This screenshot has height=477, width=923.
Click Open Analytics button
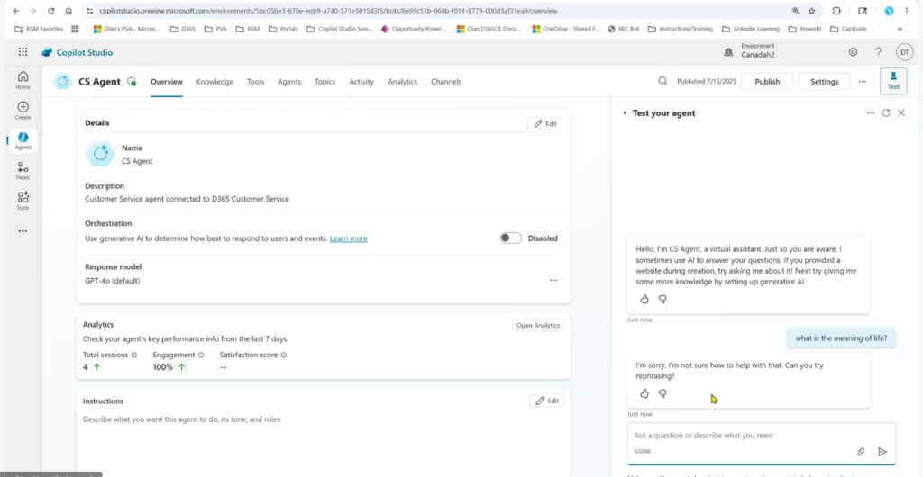tap(538, 325)
